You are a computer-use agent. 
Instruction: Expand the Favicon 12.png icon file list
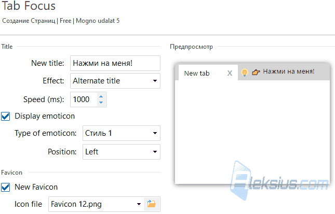[139, 204]
